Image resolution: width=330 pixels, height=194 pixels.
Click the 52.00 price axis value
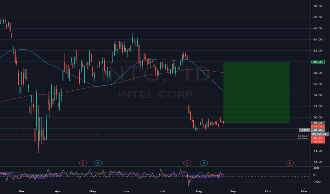click(x=318, y=106)
